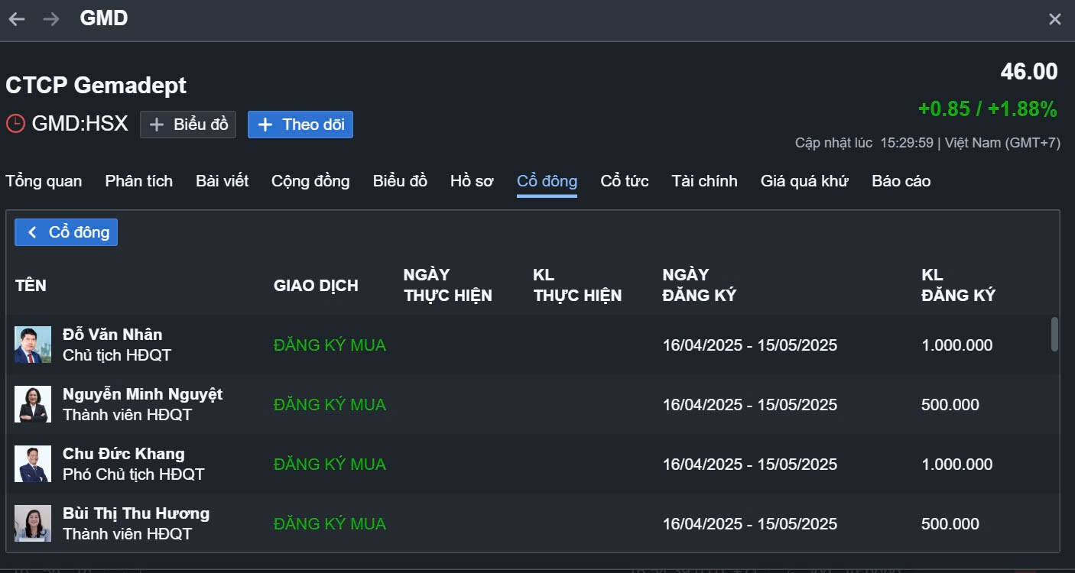View the Giá quá khứ tab
1075x573 pixels.
804,181
